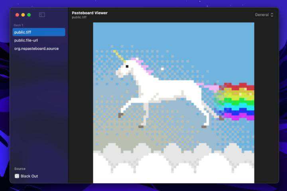This screenshot has width=287, height=191.
Task: Maximize the window with green button
Action: [29, 15]
